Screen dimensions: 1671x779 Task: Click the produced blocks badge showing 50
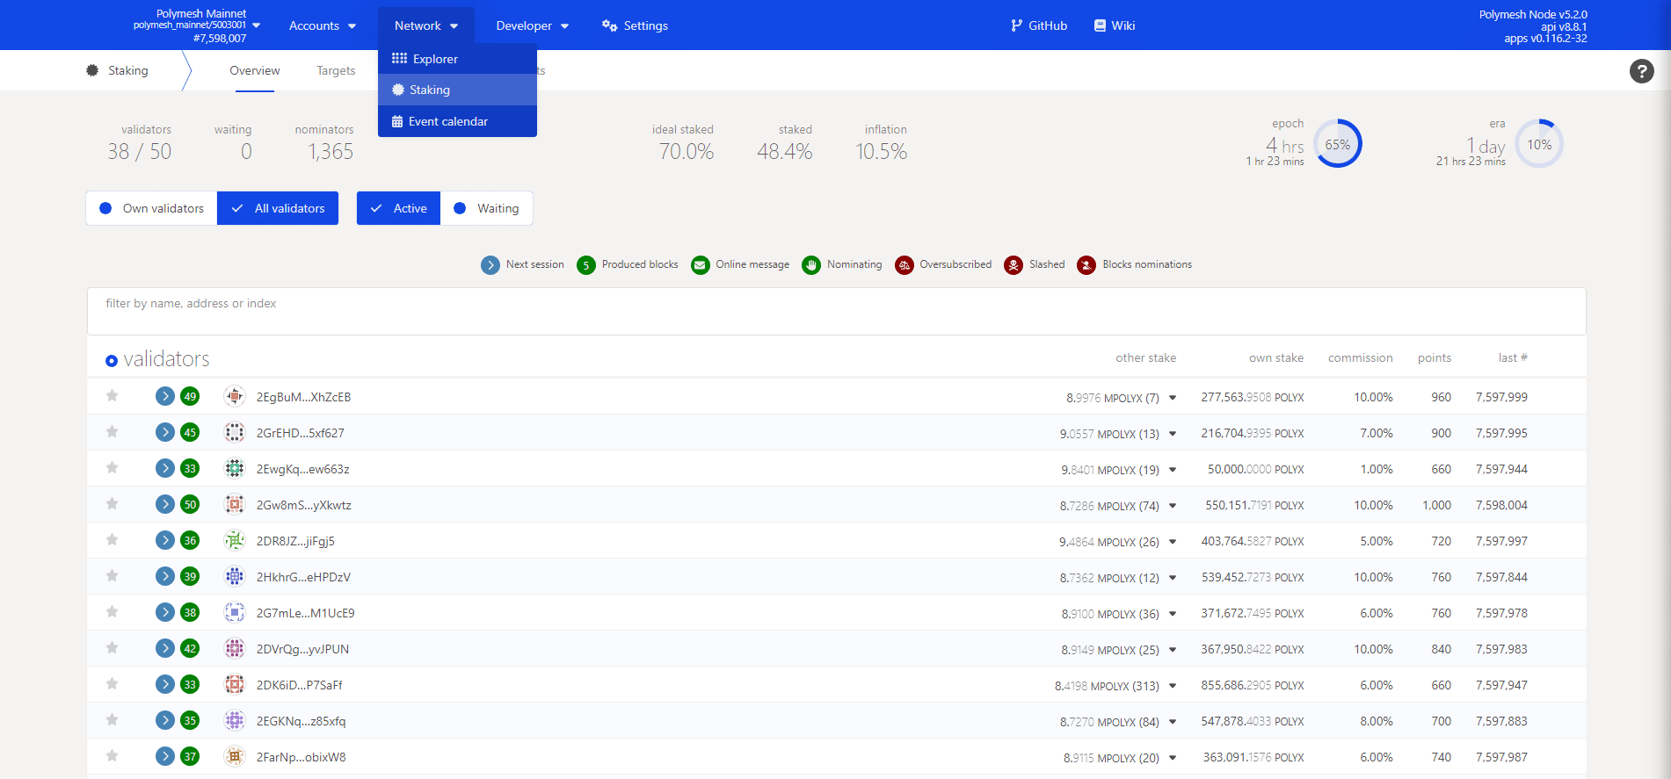(x=190, y=504)
